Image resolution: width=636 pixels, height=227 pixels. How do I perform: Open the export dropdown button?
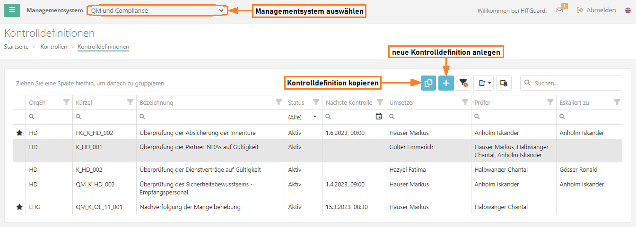tap(483, 83)
